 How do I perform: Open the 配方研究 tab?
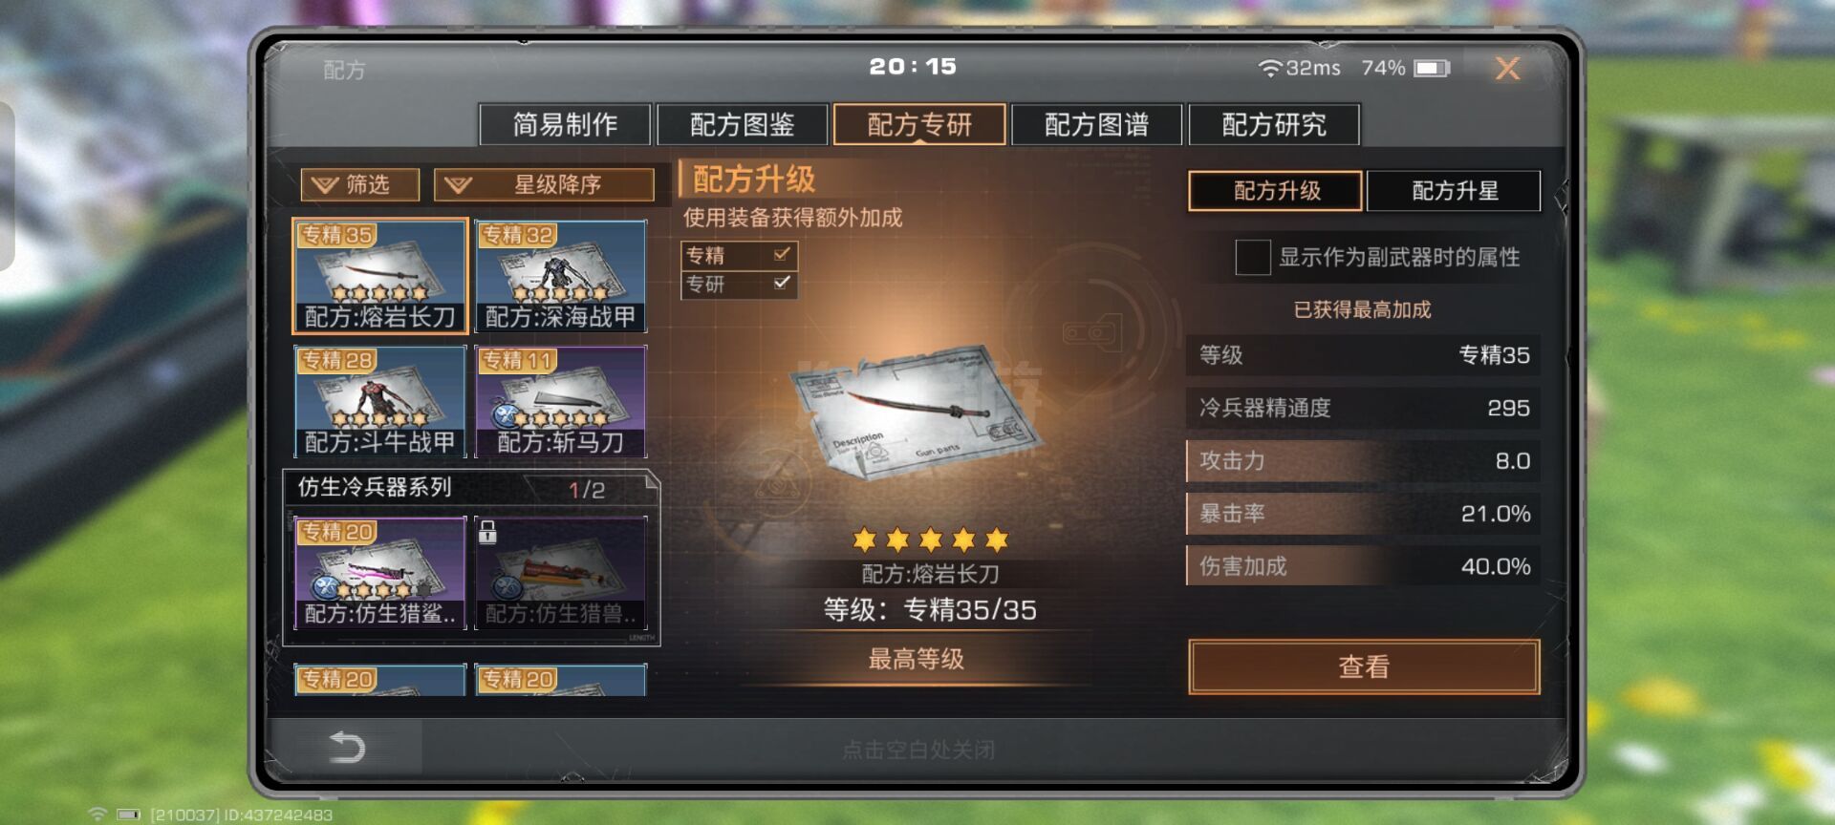tap(1274, 124)
